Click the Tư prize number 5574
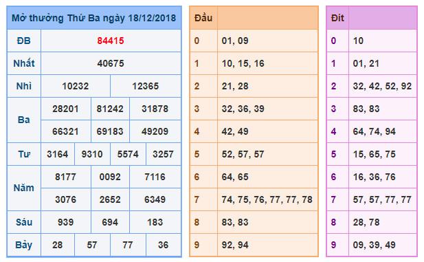Screen dimensions: 424x262 click(x=128, y=155)
